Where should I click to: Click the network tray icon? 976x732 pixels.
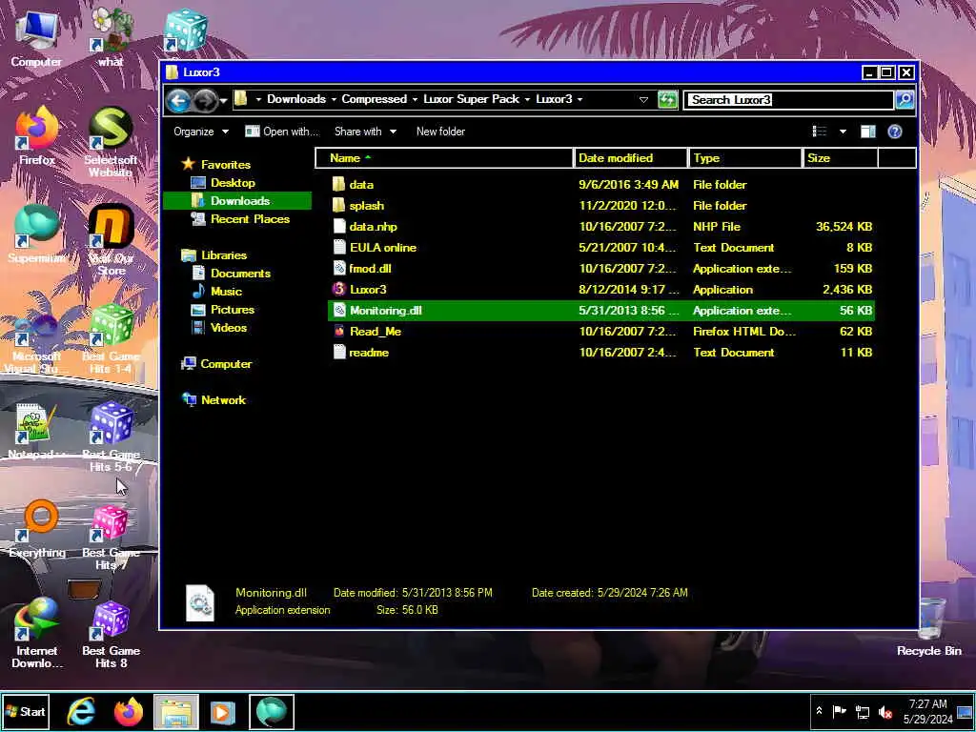[x=862, y=712]
